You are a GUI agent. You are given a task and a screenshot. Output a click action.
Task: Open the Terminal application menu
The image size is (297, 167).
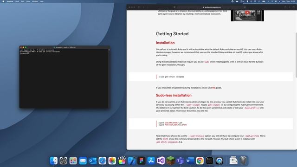[x=10, y=1]
